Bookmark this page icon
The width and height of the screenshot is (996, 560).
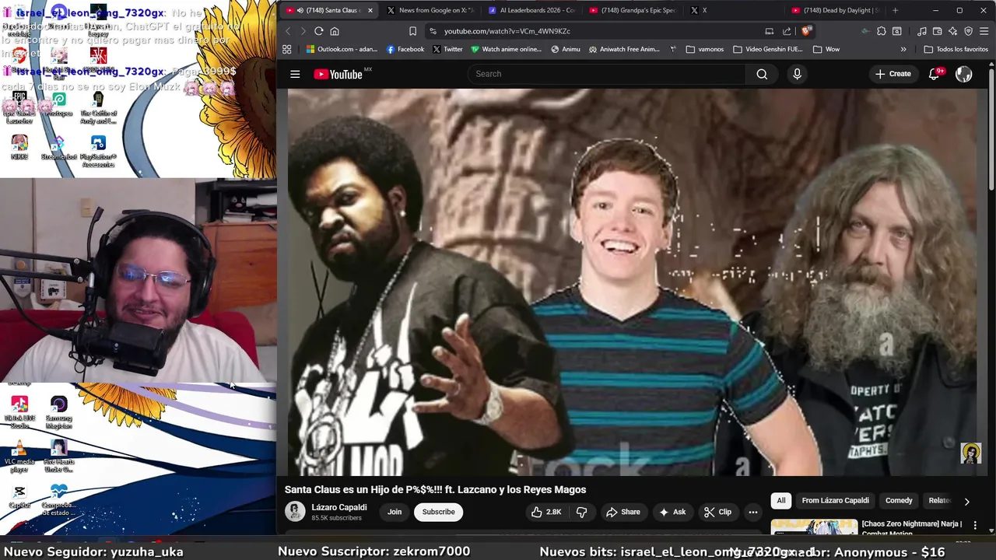(412, 31)
